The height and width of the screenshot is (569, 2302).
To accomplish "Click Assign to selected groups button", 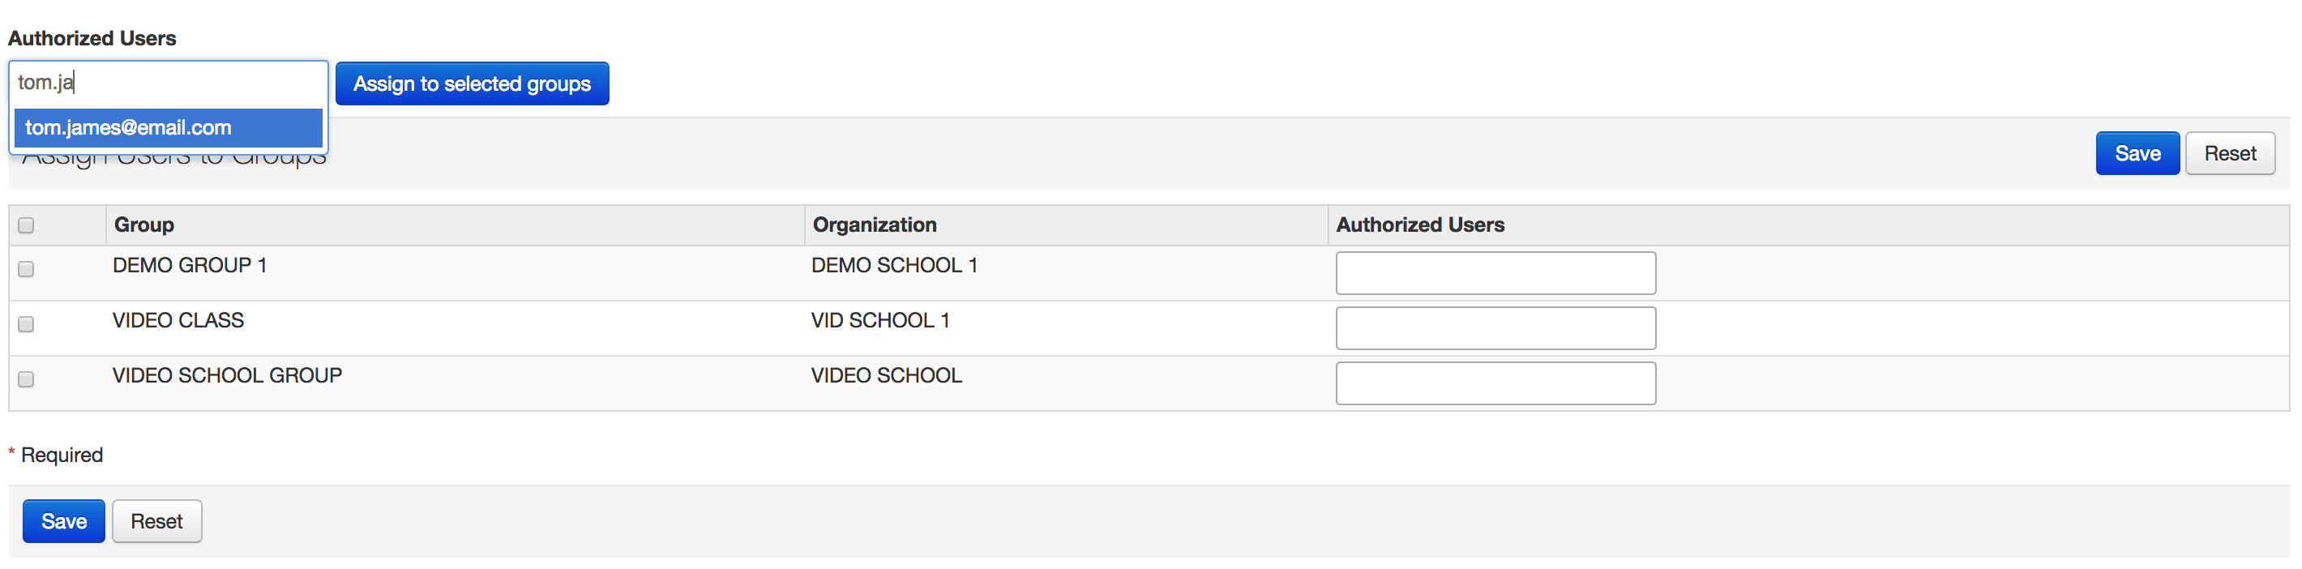I will click(x=472, y=84).
